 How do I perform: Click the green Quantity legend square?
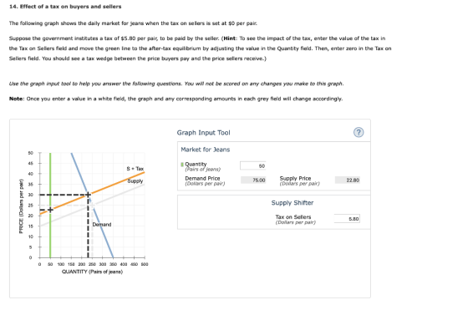click(x=182, y=165)
